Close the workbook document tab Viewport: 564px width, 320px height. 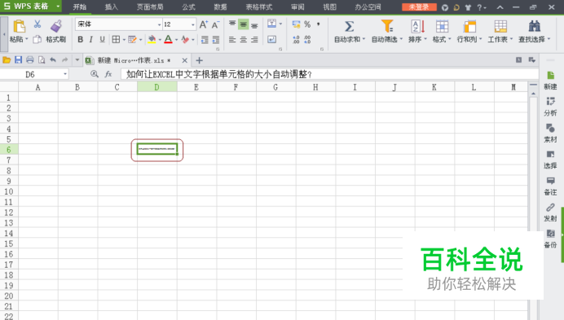(x=184, y=60)
